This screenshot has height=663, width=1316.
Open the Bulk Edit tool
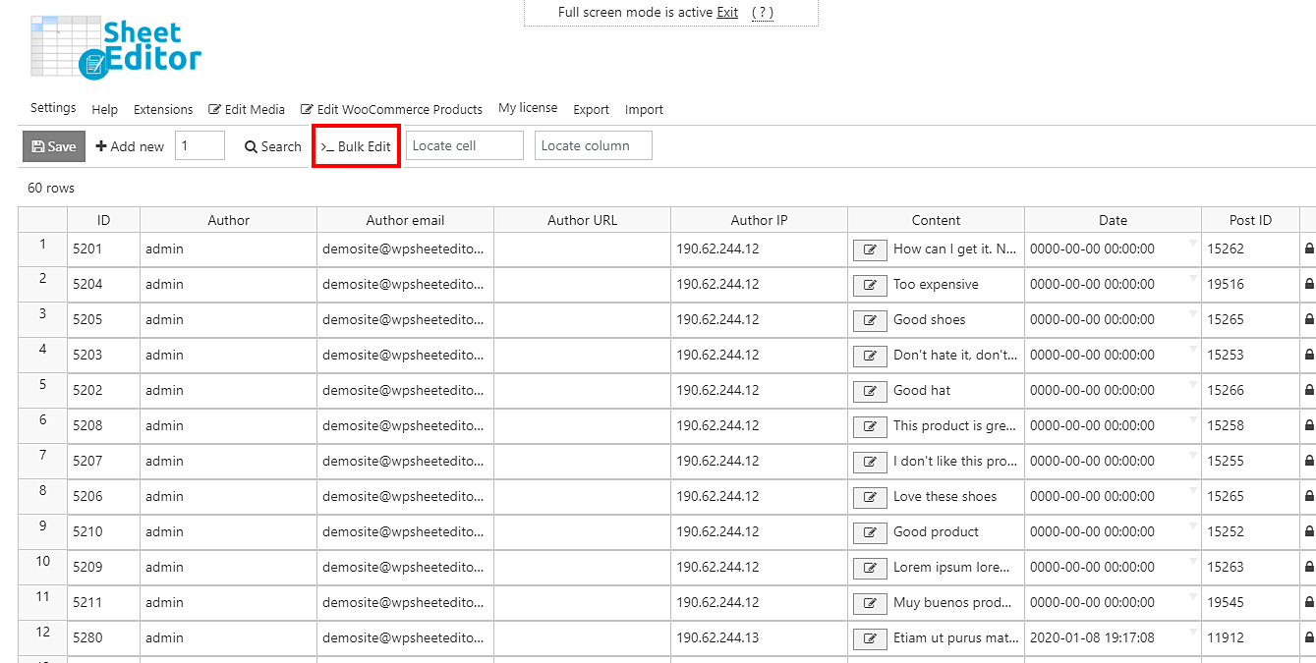click(356, 146)
